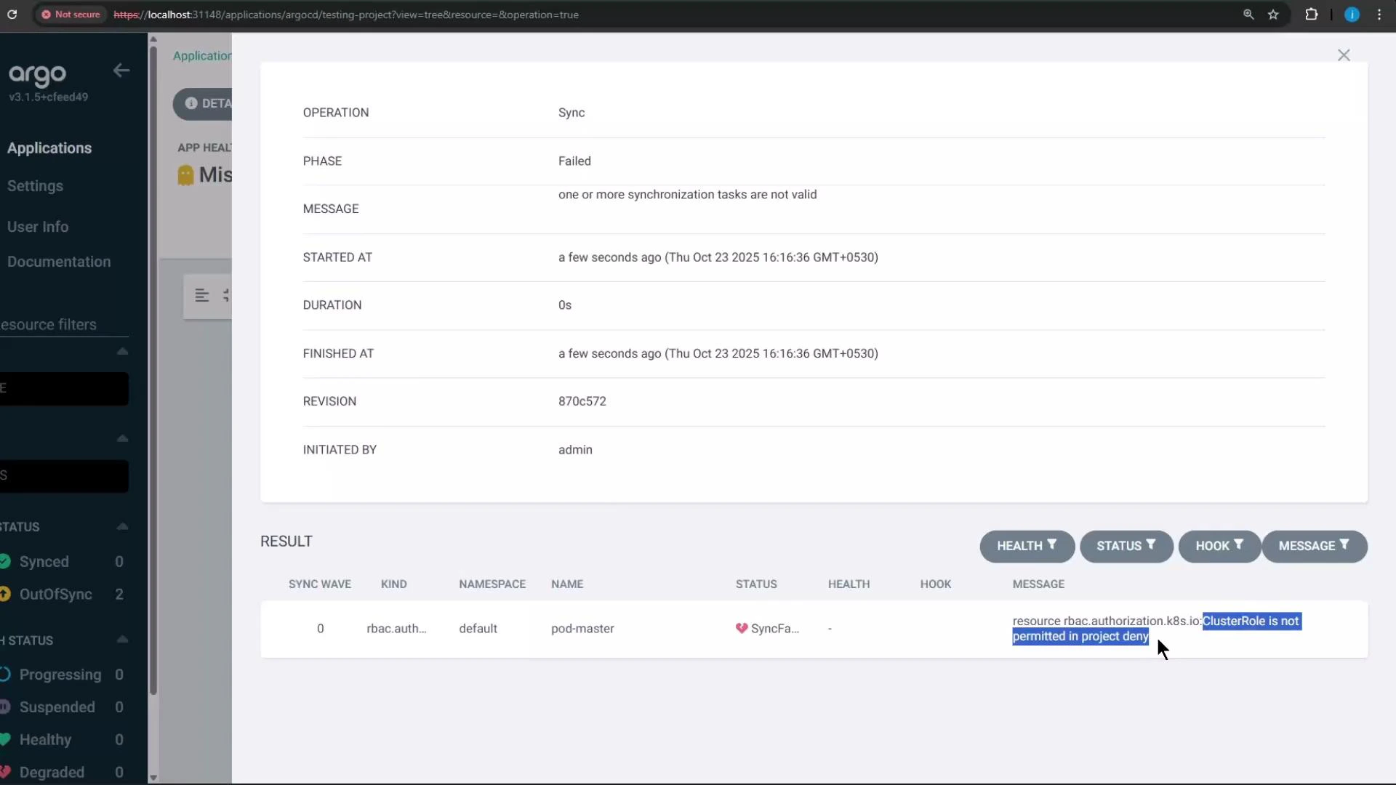Collapse the SYNC STATUS filter section
Viewport: 1396px width, 785px height.
(x=122, y=526)
